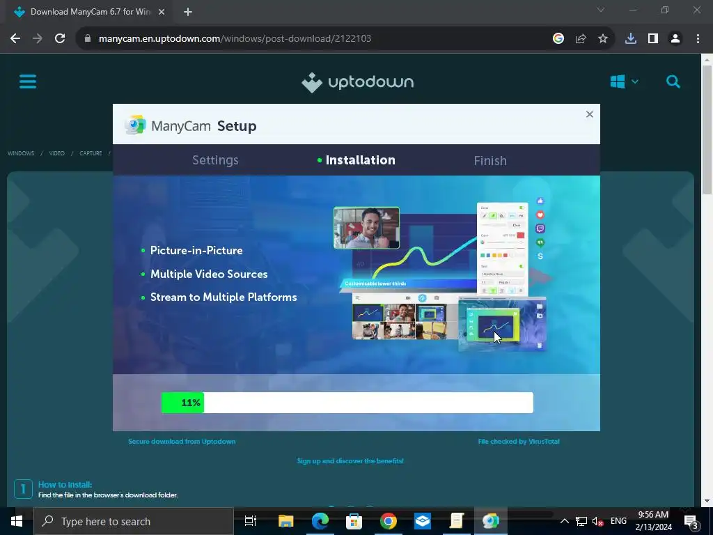
Task: Select the Finish step tab
Action: pos(490,161)
